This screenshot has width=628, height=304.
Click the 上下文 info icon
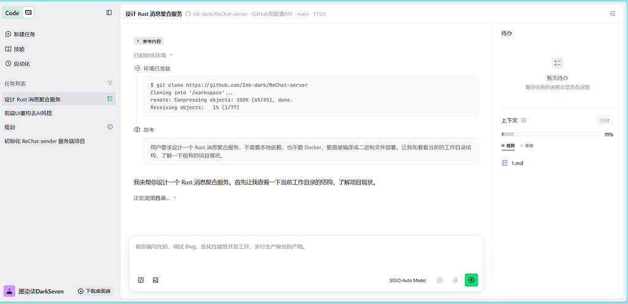click(524, 120)
